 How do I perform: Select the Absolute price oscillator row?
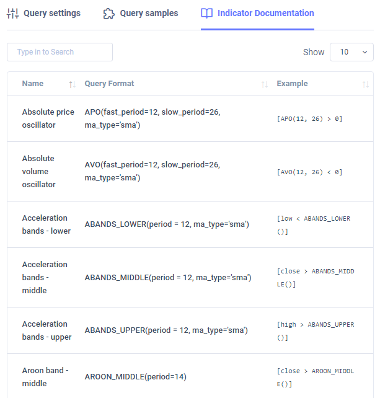tap(190, 118)
